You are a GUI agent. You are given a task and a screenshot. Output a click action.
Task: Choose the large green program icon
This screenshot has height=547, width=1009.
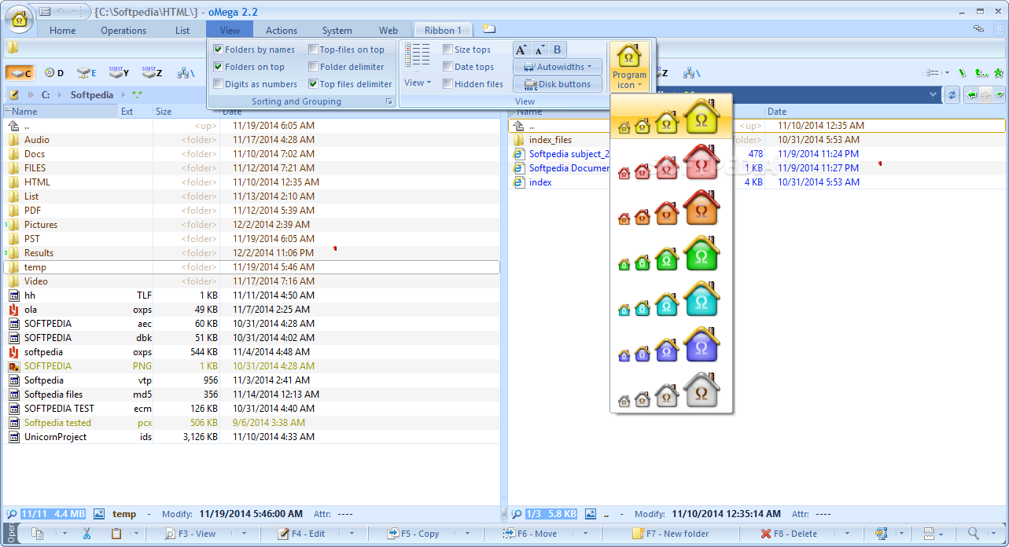701,253
